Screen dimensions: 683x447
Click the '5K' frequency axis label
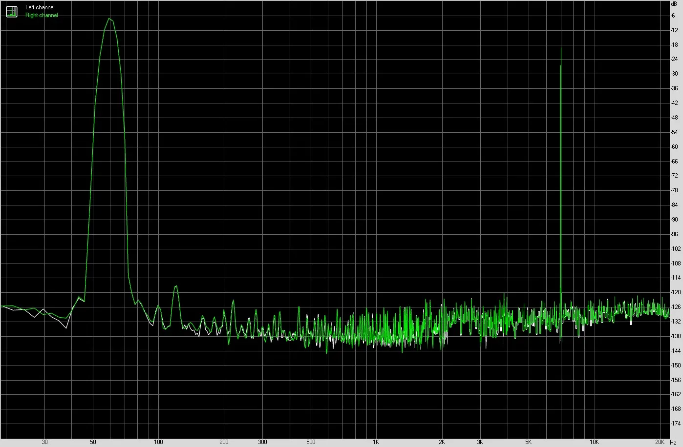[x=529, y=442]
